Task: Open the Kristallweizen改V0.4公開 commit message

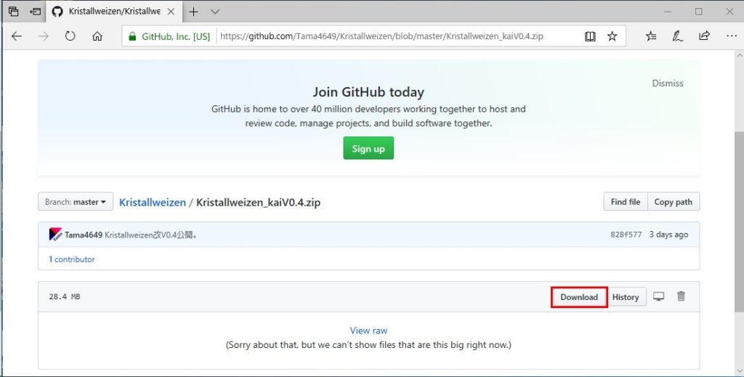Action: coord(150,235)
